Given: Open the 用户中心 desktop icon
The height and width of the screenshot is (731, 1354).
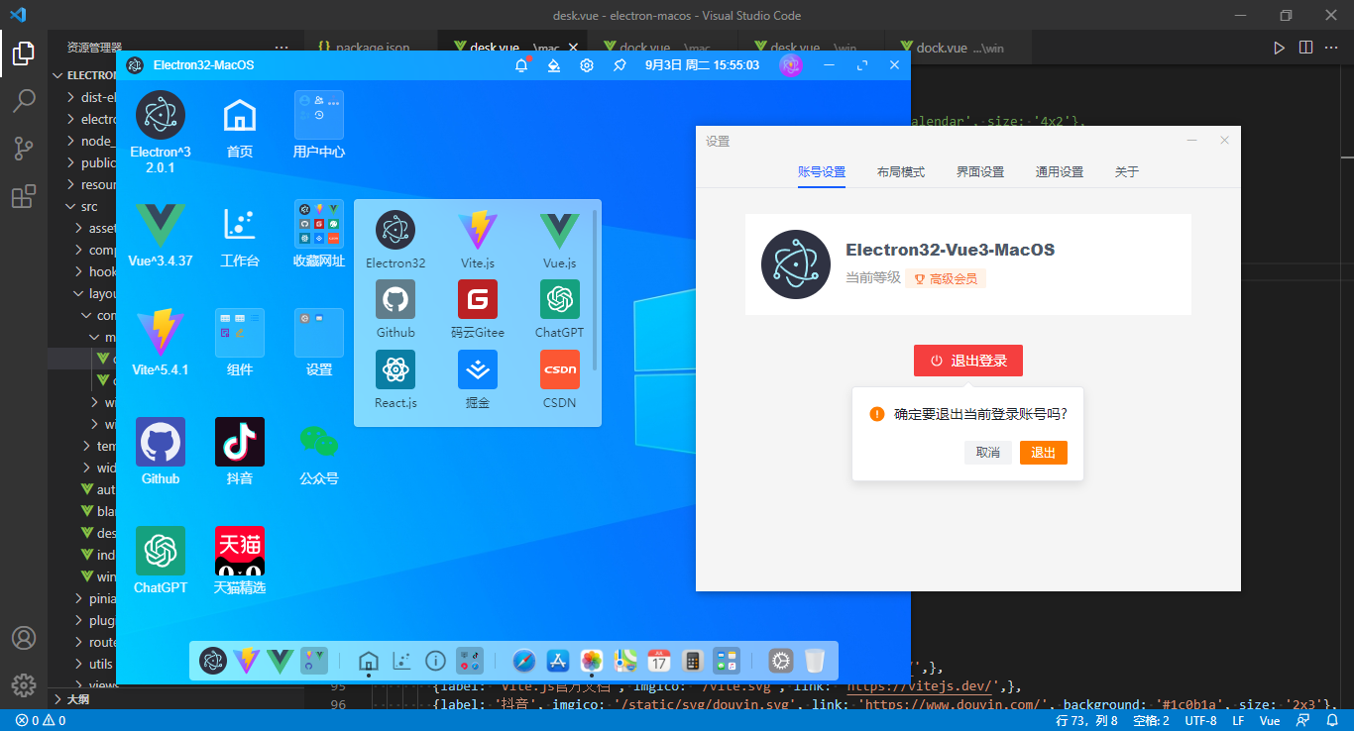Looking at the screenshot, I should point(318,117).
